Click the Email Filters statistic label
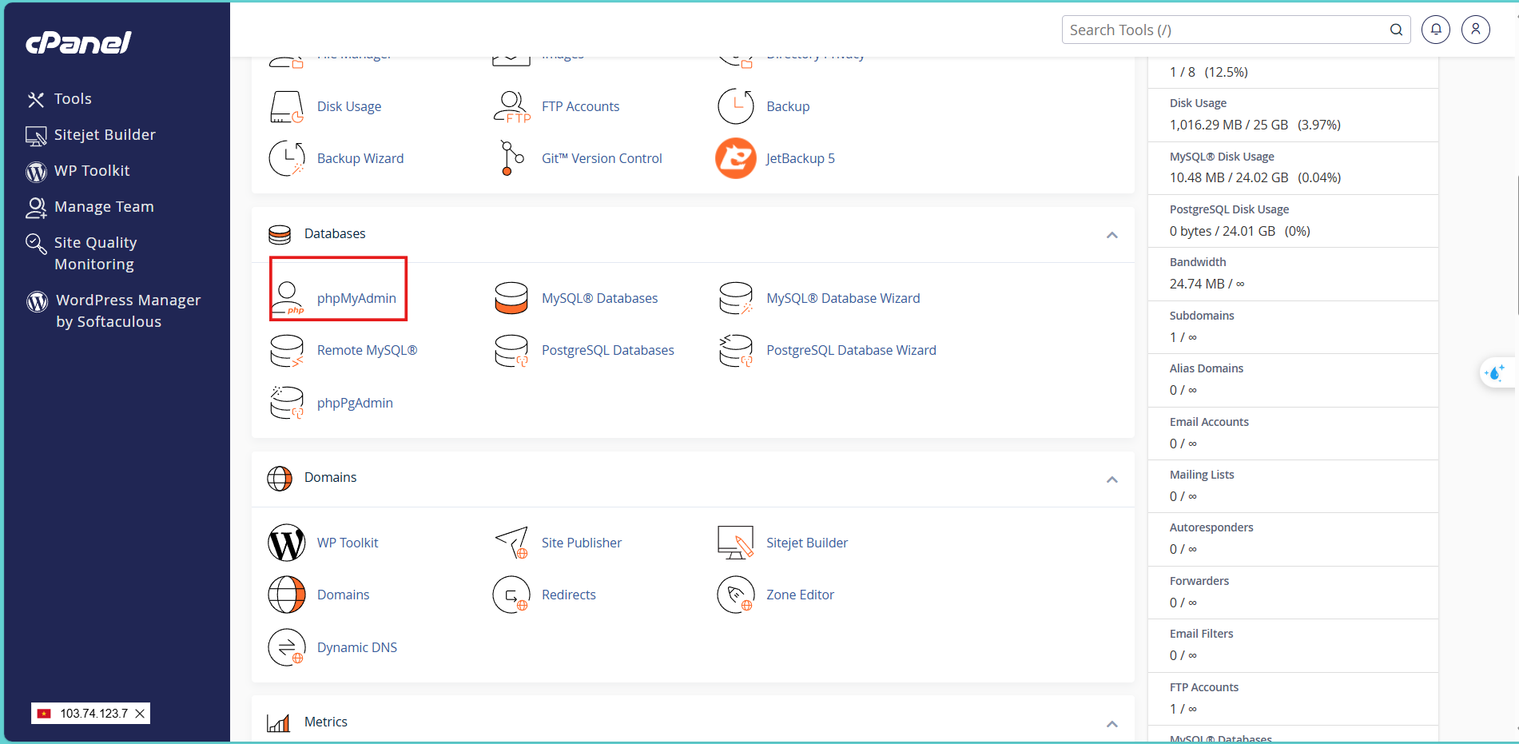This screenshot has width=1519, height=744. 1201,634
